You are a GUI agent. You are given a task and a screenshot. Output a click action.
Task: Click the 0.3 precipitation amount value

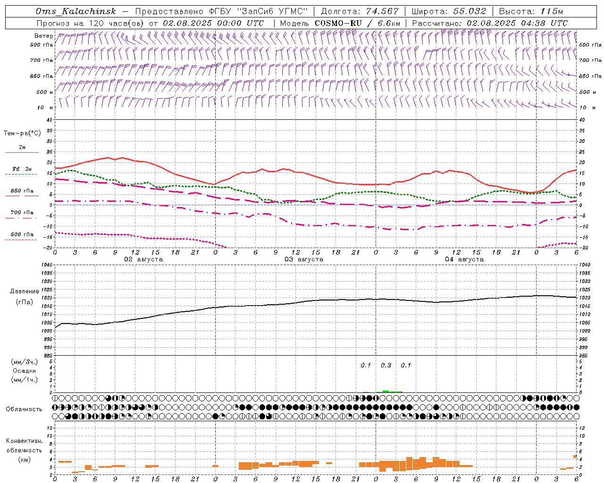pyautogui.click(x=386, y=365)
